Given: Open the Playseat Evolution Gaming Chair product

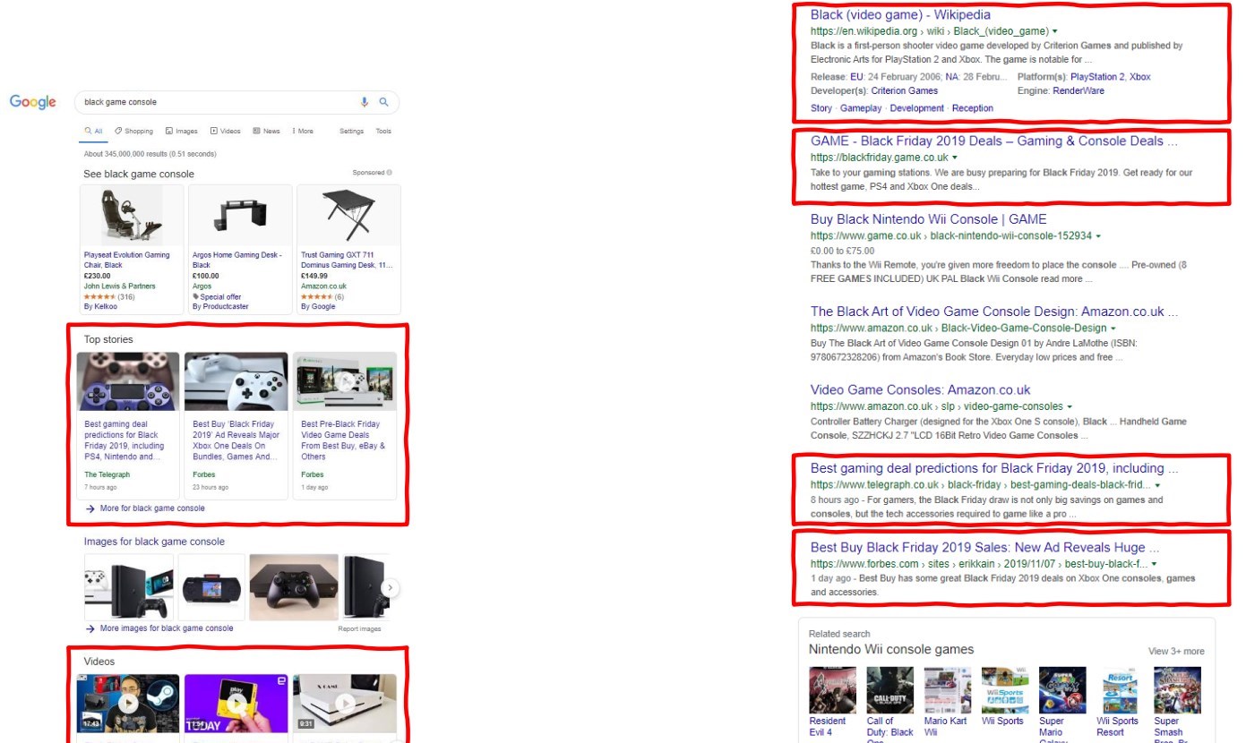Looking at the screenshot, I should click(x=126, y=260).
